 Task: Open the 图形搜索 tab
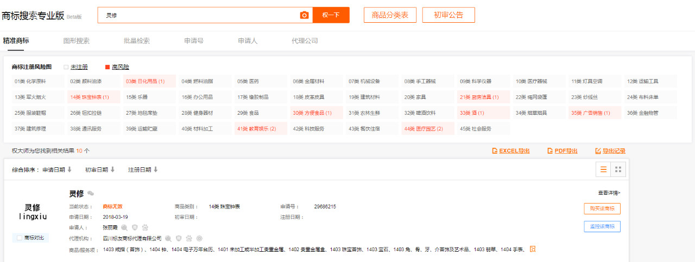pos(77,41)
